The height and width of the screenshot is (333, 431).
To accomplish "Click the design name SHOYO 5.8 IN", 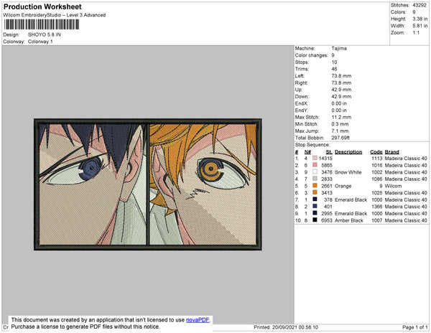I will point(45,35).
